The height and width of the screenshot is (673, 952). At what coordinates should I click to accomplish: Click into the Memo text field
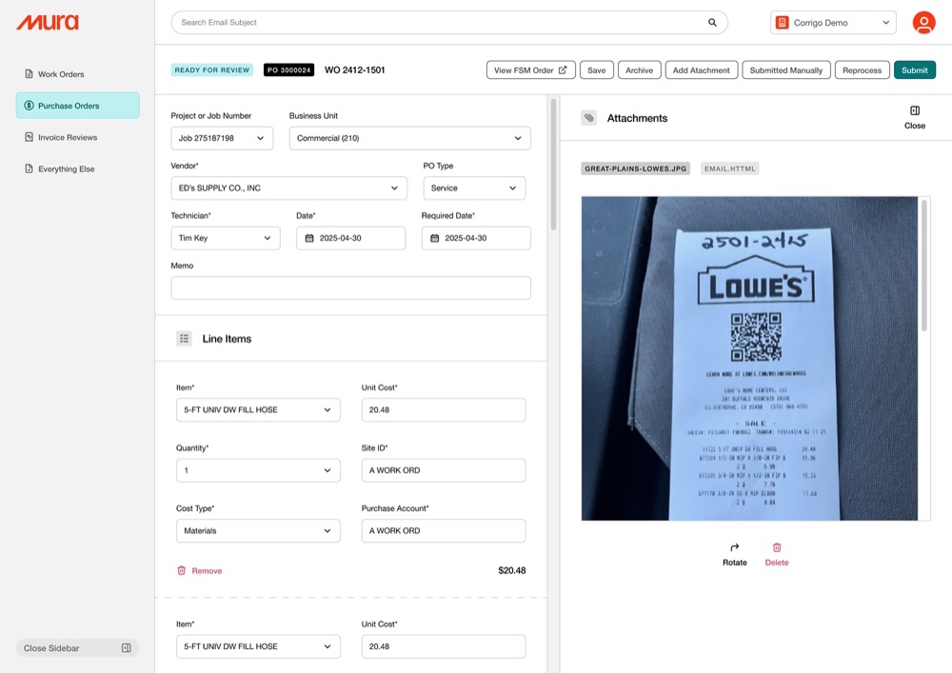point(350,288)
